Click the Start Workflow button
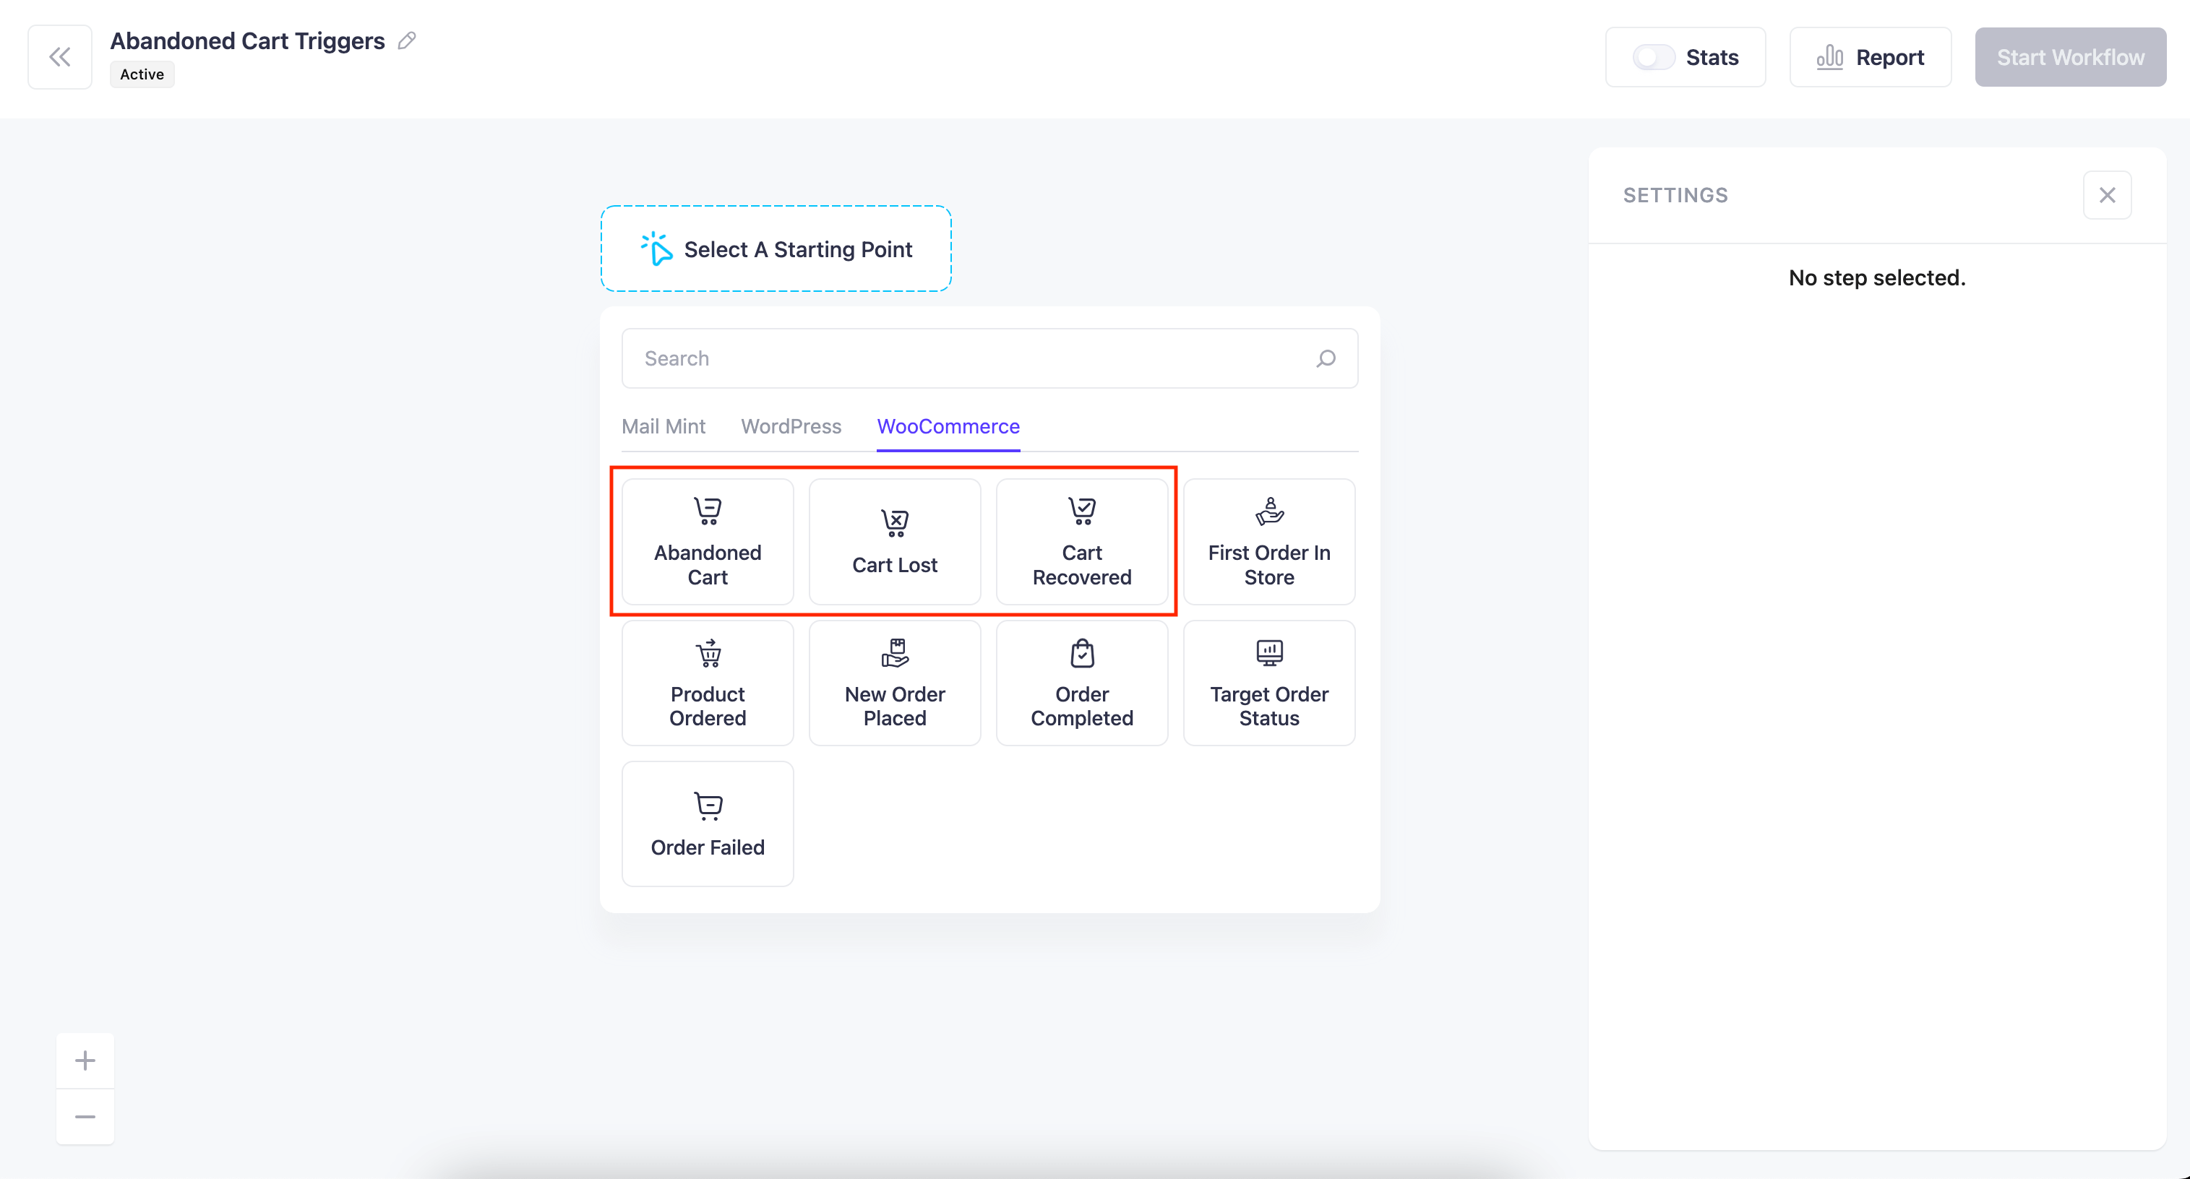Viewport: 2190px width, 1179px height. click(x=2069, y=58)
